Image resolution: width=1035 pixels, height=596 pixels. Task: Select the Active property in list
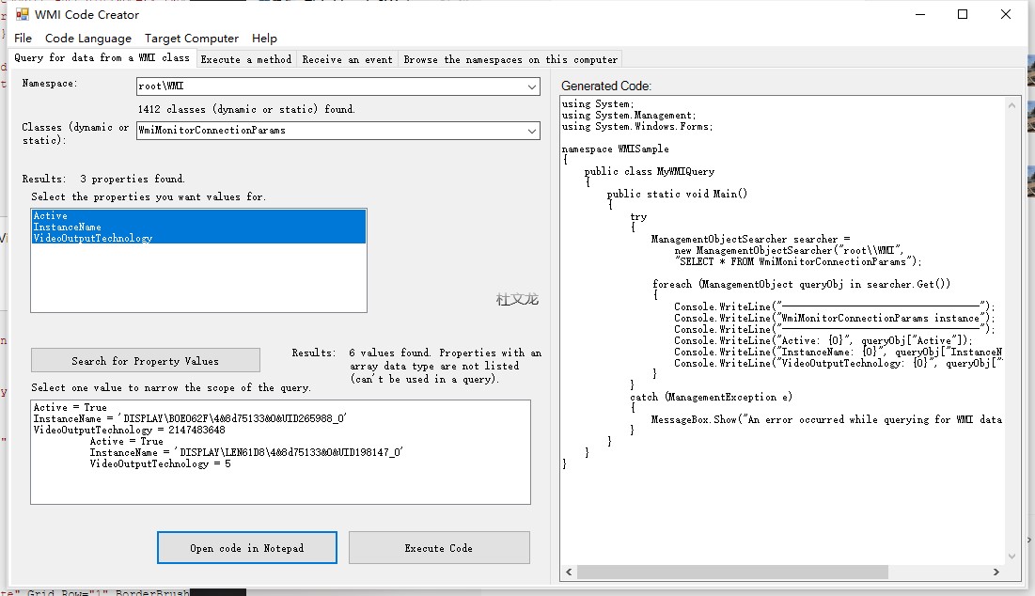(51, 216)
